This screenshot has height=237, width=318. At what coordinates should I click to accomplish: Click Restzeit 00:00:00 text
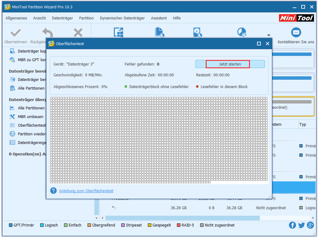click(213, 75)
